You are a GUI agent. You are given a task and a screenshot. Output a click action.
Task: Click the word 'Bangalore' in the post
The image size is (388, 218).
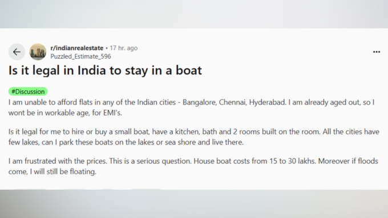coord(200,102)
